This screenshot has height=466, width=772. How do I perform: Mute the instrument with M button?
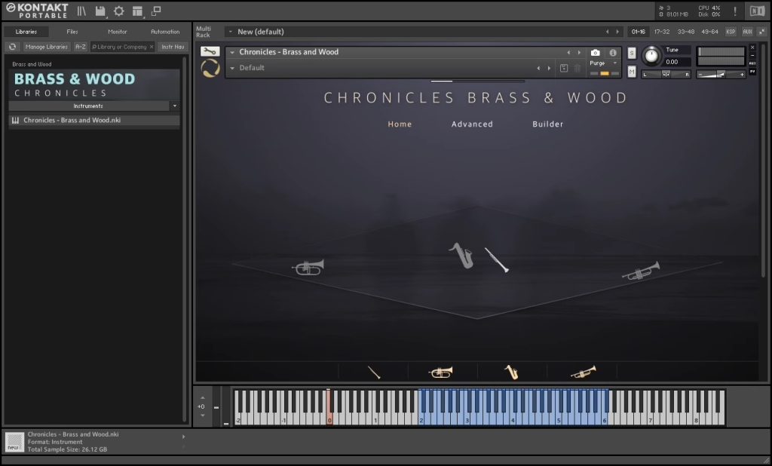point(632,71)
